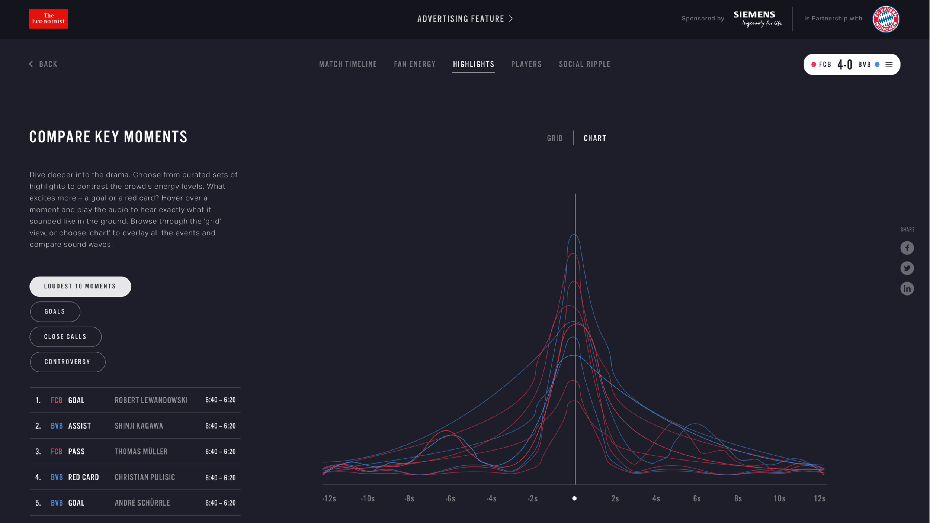Viewport: 930px width, 523px height.
Task: Click the Back arrow icon
Action: pyautogui.click(x=31, y=64)
